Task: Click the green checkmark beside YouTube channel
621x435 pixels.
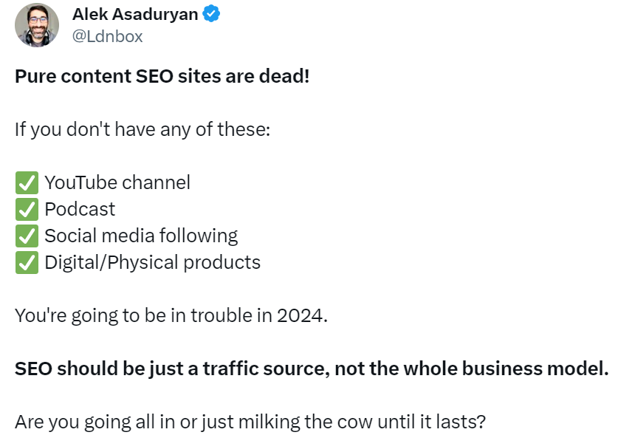Action: (x=27, y=182)
